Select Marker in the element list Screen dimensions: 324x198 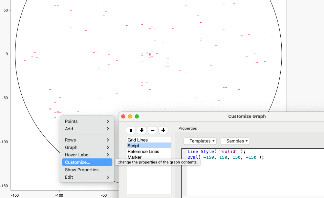149,157
